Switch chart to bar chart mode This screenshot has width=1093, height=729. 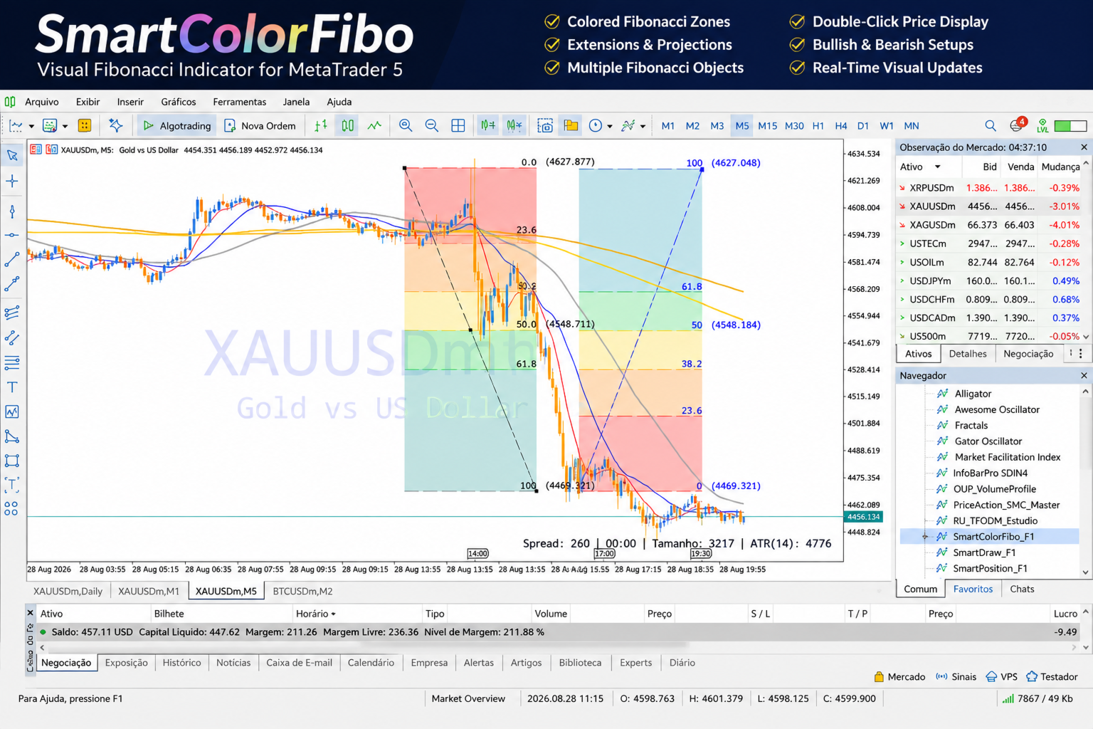click(x=321, y=126)
